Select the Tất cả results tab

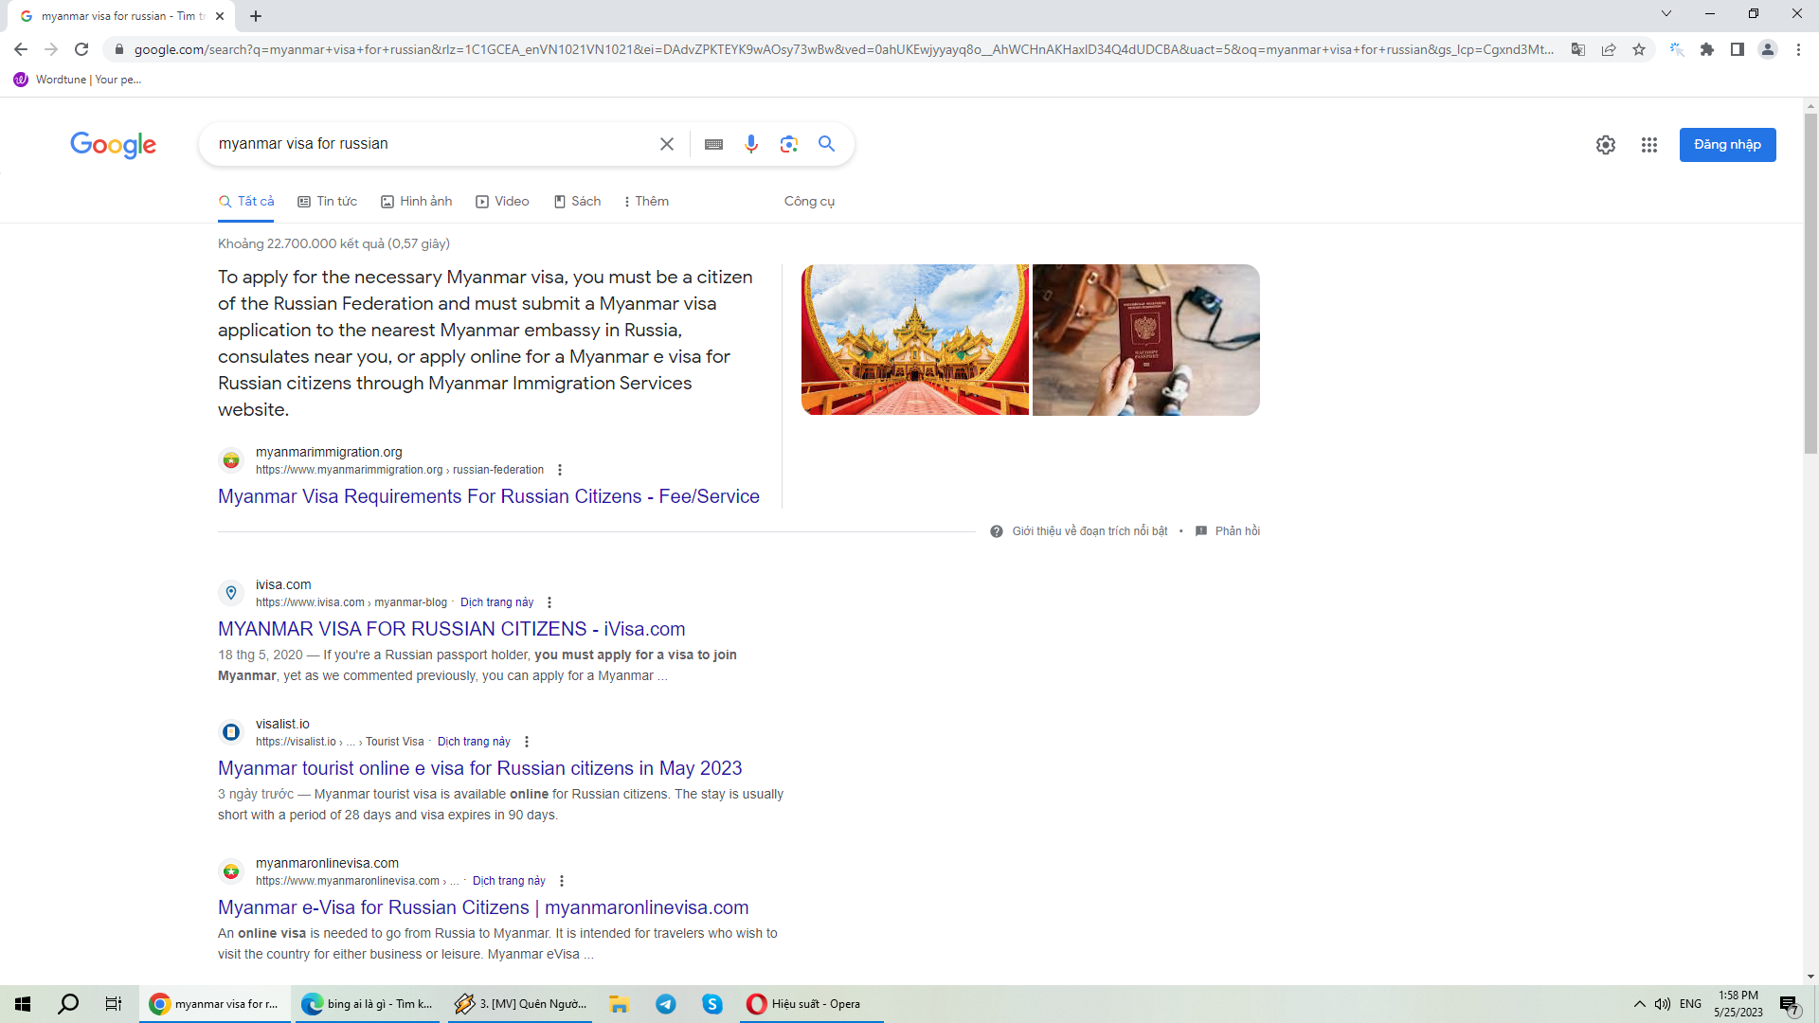tap(246, 202)
